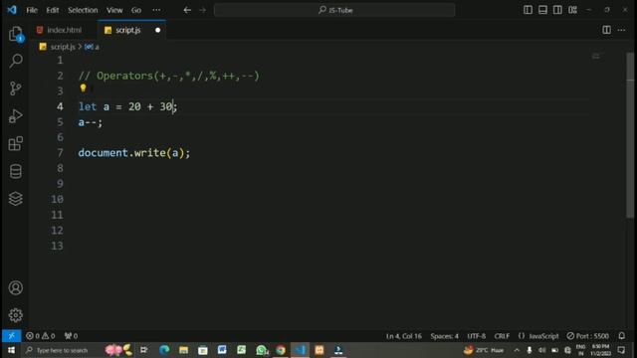Open the Source Control view
This screenshot has height=358, width=637.
[x=16, y=89]
